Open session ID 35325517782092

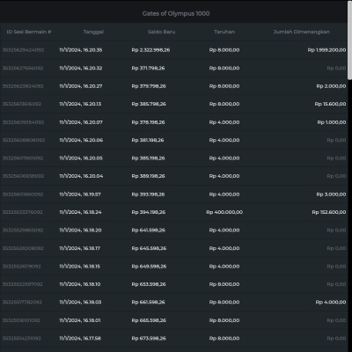[22, 302]
